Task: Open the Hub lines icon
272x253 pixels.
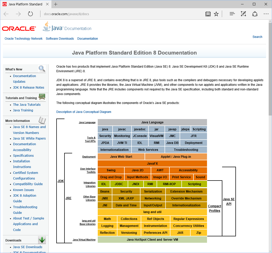Action: pyautogui.click(x=232, y=14)
